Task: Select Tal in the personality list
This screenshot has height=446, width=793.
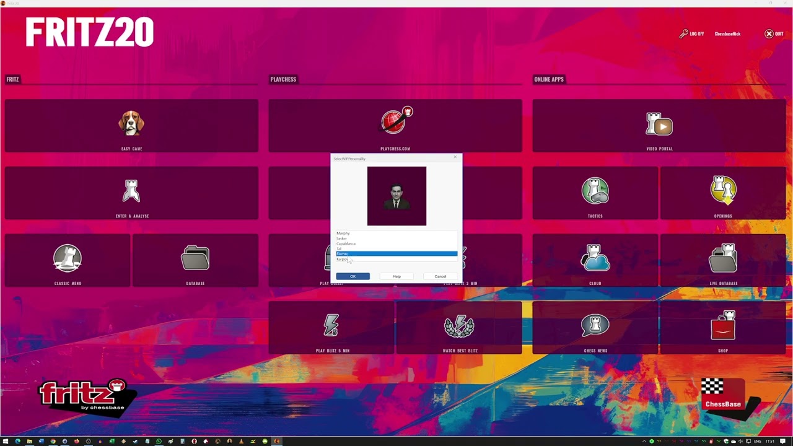Action: 396,248
